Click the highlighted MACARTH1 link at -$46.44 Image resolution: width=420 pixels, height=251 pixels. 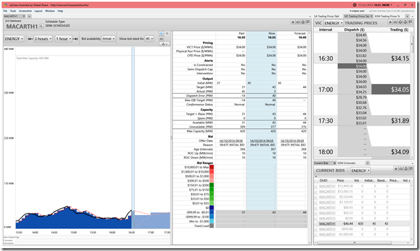tap(327, 223)
